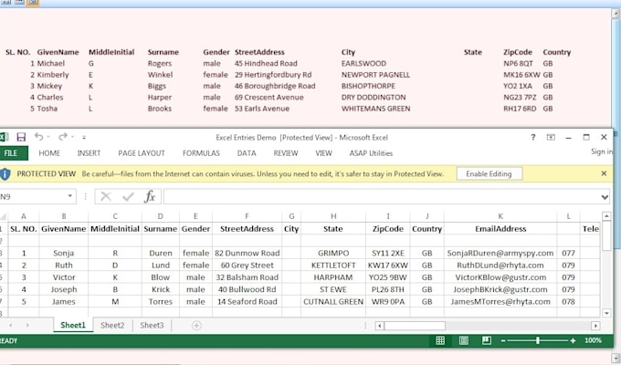The width and height of the screenshot is (621, 365).
Task: Click the Undo arrow icon
Action: (38, 137)
